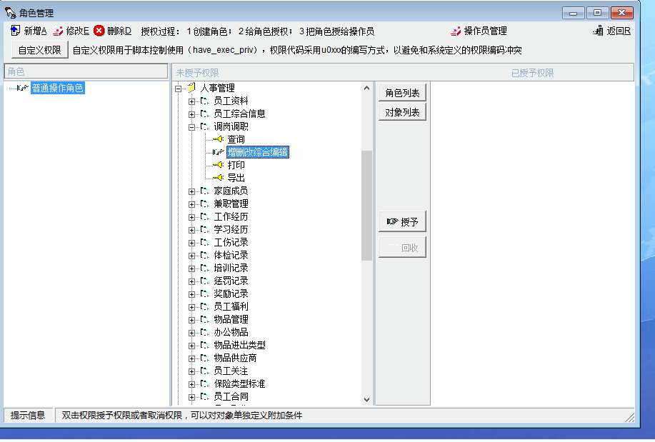Image resolution: width=655 pixels, height=442 pixels.
Task: Collapse the 调岗调职 tree node
Action: pos(191,126)
